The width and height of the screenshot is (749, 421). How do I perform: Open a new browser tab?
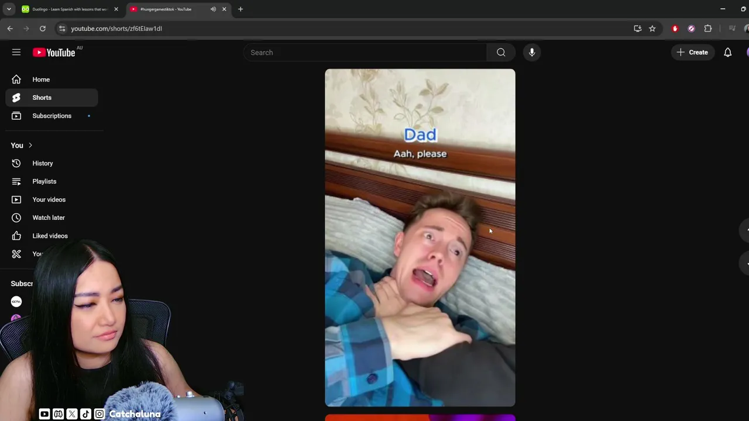240,9
